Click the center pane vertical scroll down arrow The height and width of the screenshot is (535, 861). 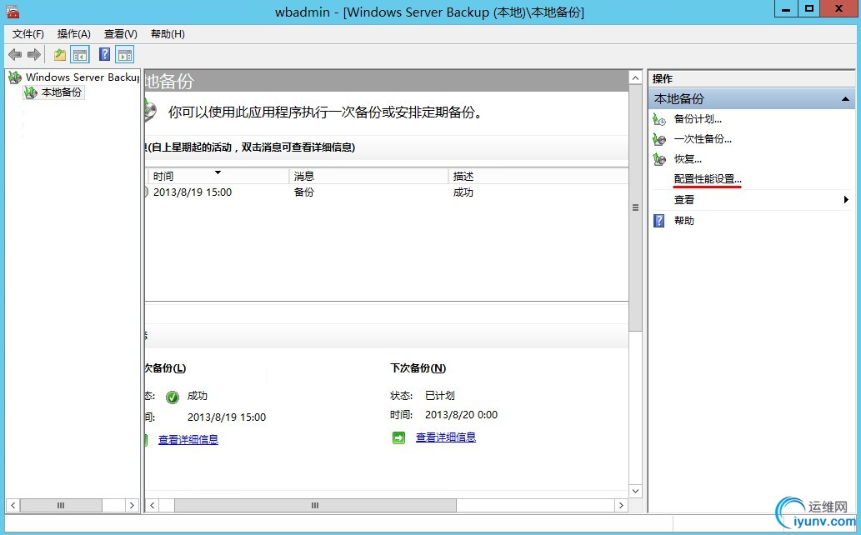(x=635, y=491)
